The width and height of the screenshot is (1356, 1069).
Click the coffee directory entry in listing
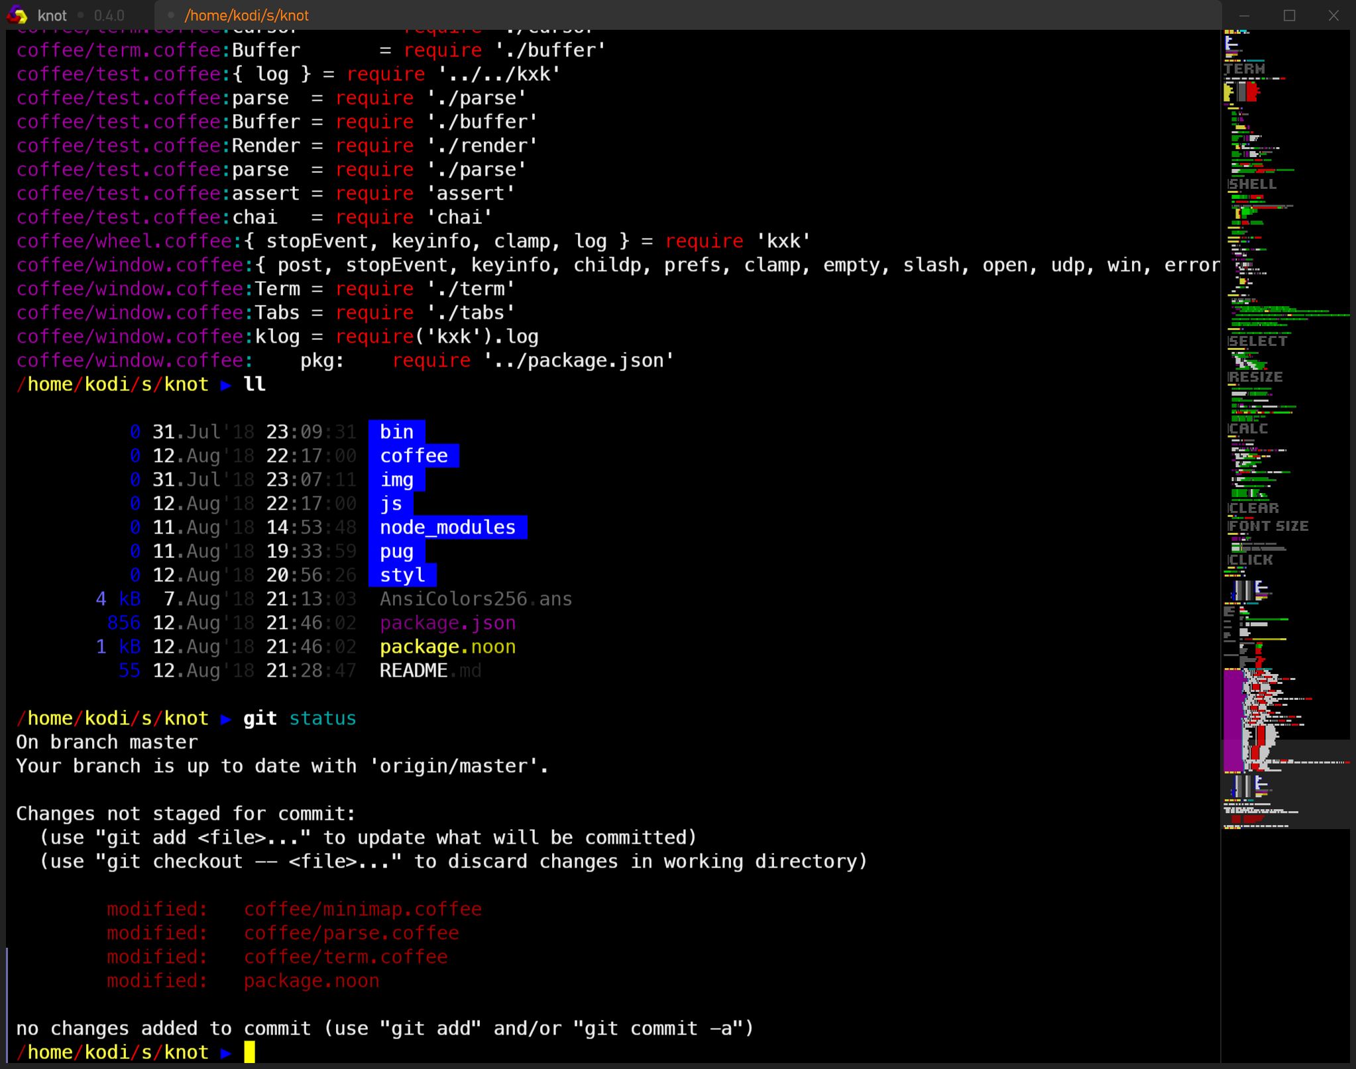(414, 456)
